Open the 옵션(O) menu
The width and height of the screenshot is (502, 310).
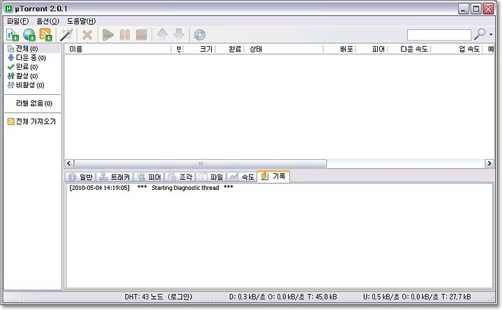47,21
